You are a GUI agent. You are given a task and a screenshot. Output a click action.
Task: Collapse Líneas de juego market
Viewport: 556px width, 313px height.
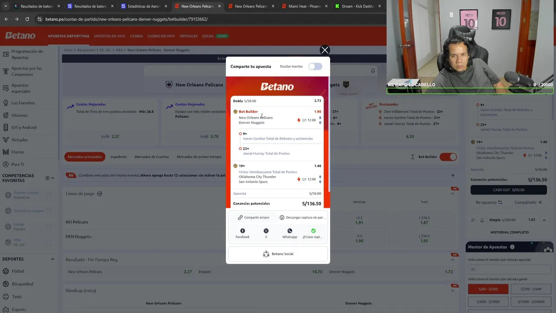(452, 193)
